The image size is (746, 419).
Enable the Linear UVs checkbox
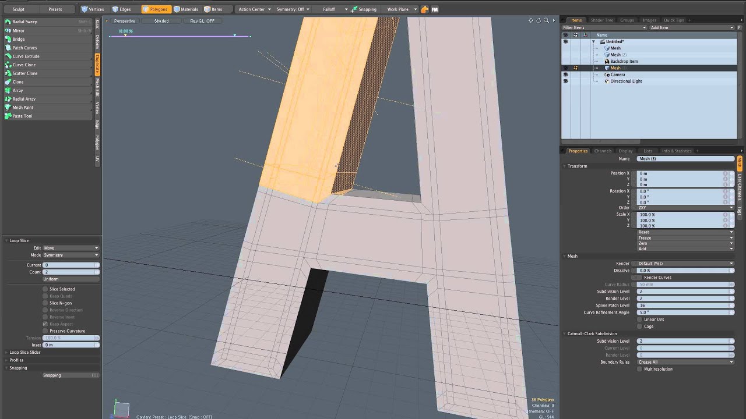[x=640, y=319]
